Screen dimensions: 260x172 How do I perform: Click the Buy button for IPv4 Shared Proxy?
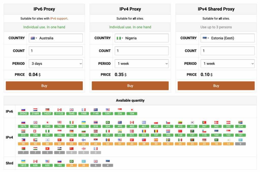coord(216,86)
